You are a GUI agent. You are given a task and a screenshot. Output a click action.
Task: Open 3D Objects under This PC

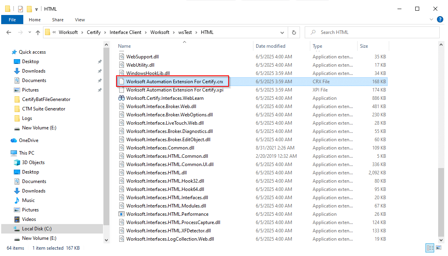point(33,162)
